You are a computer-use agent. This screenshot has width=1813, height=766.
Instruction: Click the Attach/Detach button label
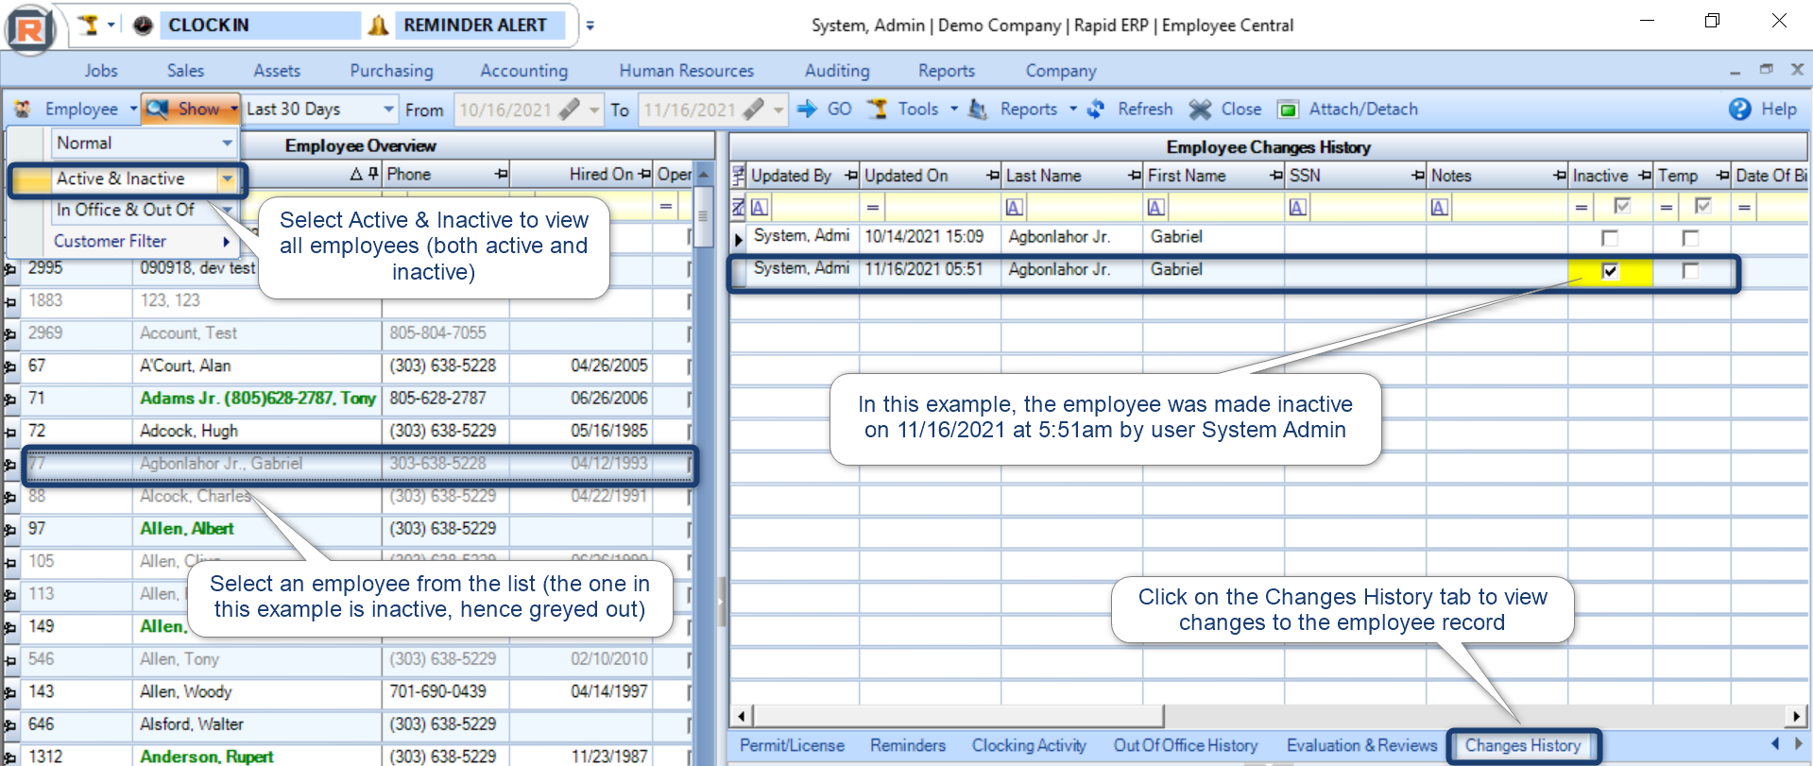tap(1363, 110)
